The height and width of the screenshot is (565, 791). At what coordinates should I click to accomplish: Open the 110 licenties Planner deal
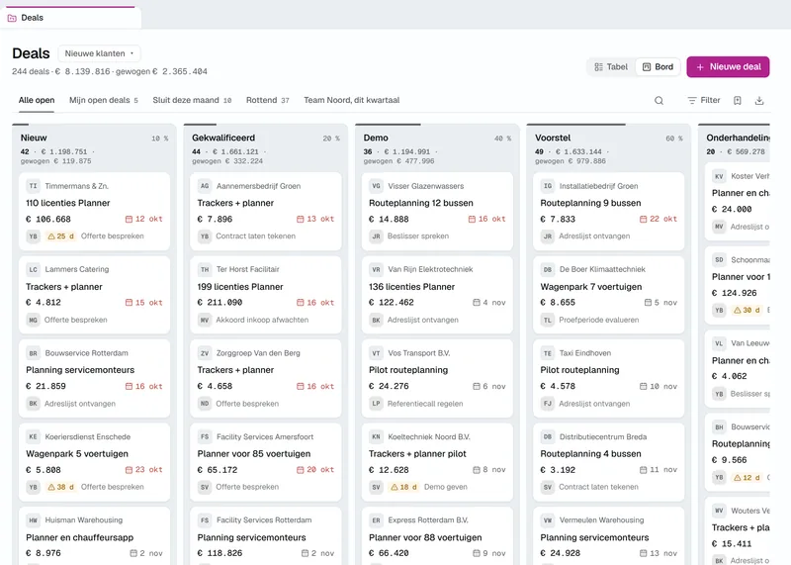[68, 203]
